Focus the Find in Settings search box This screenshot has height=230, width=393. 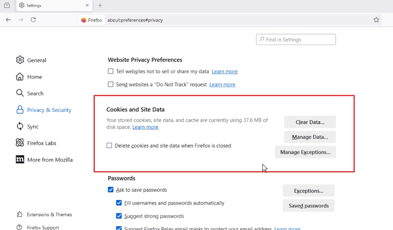point(296,40)
